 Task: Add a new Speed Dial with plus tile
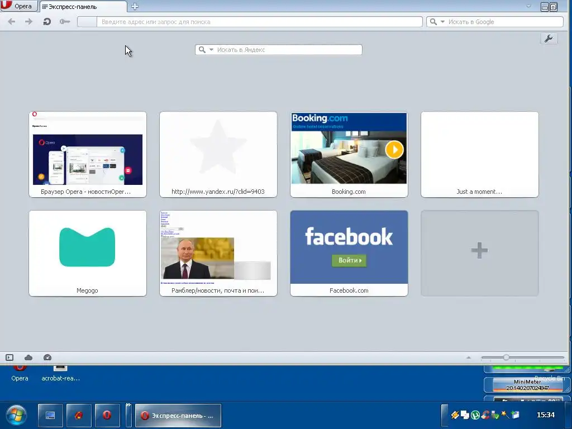click(479, 253)
